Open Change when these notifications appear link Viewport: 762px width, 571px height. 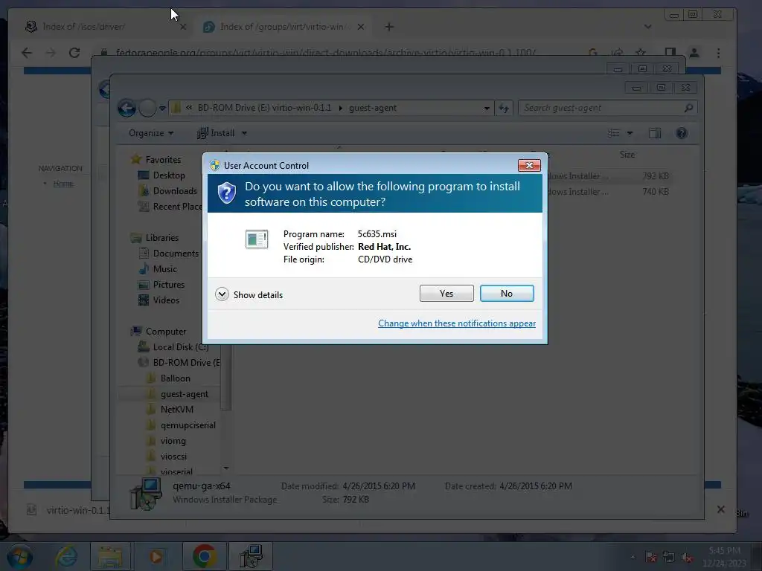click(x=457, y=323)
